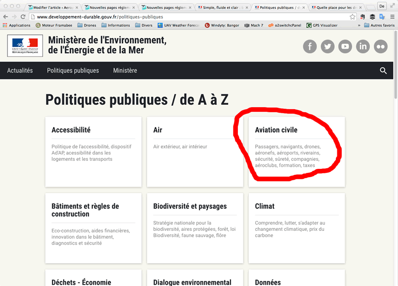
Task: Go back with the browser back arrow
Action: (5, 17)
